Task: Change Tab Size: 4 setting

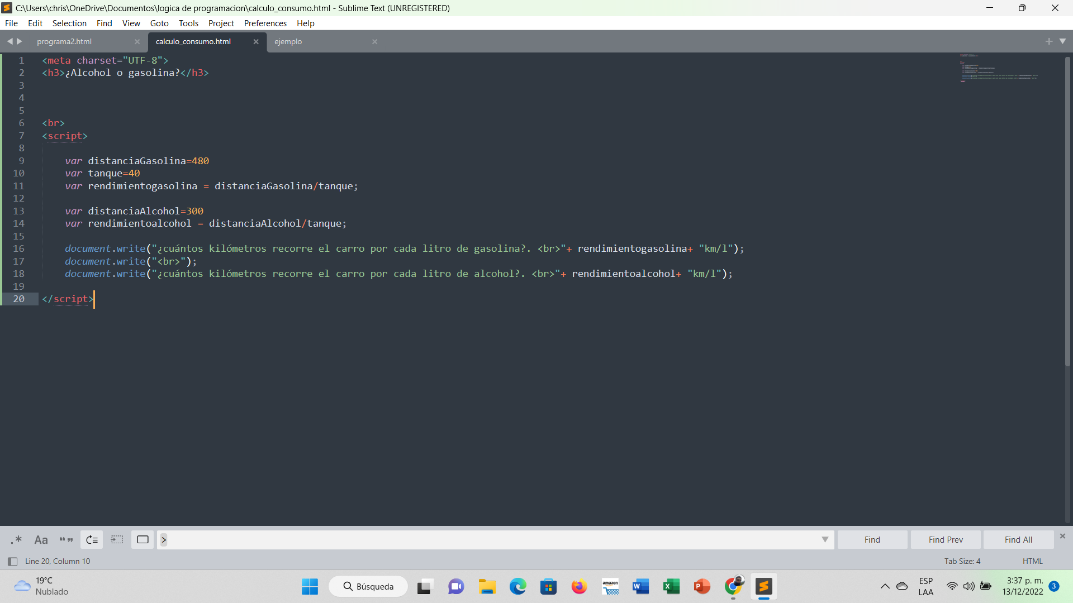Action: pos(962,562)
